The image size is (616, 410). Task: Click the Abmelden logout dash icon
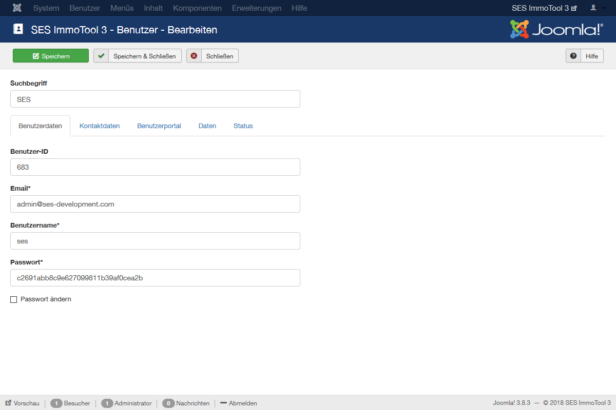tap(223, 403)
